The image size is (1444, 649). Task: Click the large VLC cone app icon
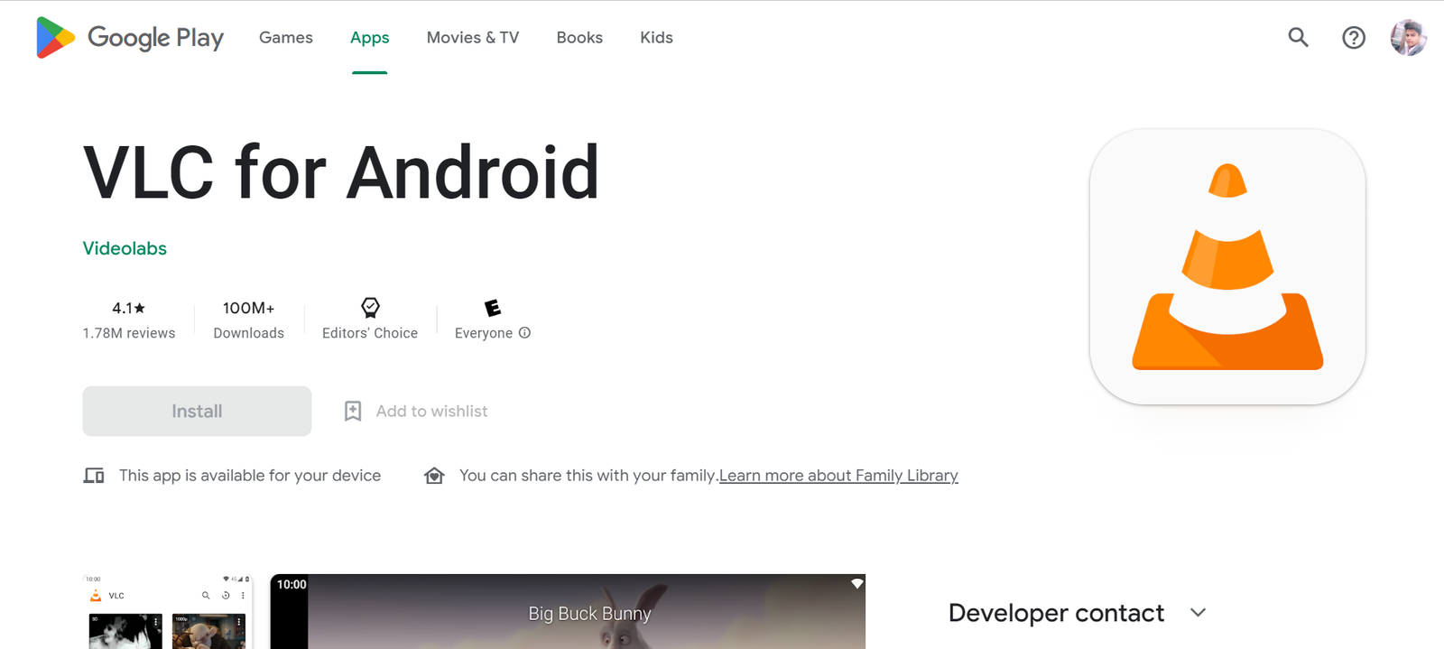1227,266
